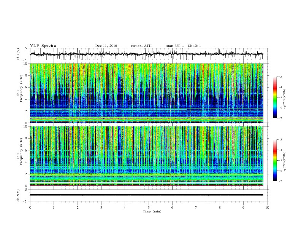Click the 'ch.3(V)' waveform axis label
The image size is (301, 233).
point(18,195)
